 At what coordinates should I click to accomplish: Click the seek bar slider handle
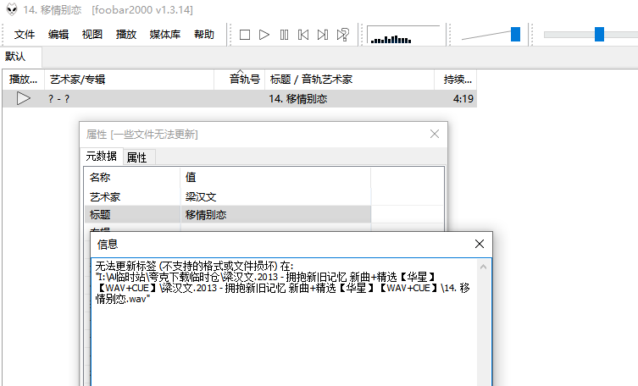tap(599, 34)
